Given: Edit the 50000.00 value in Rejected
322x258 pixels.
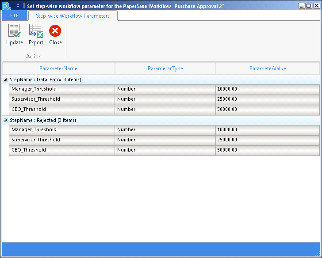Looking at the screenshot, I should (x=268, y=150).
